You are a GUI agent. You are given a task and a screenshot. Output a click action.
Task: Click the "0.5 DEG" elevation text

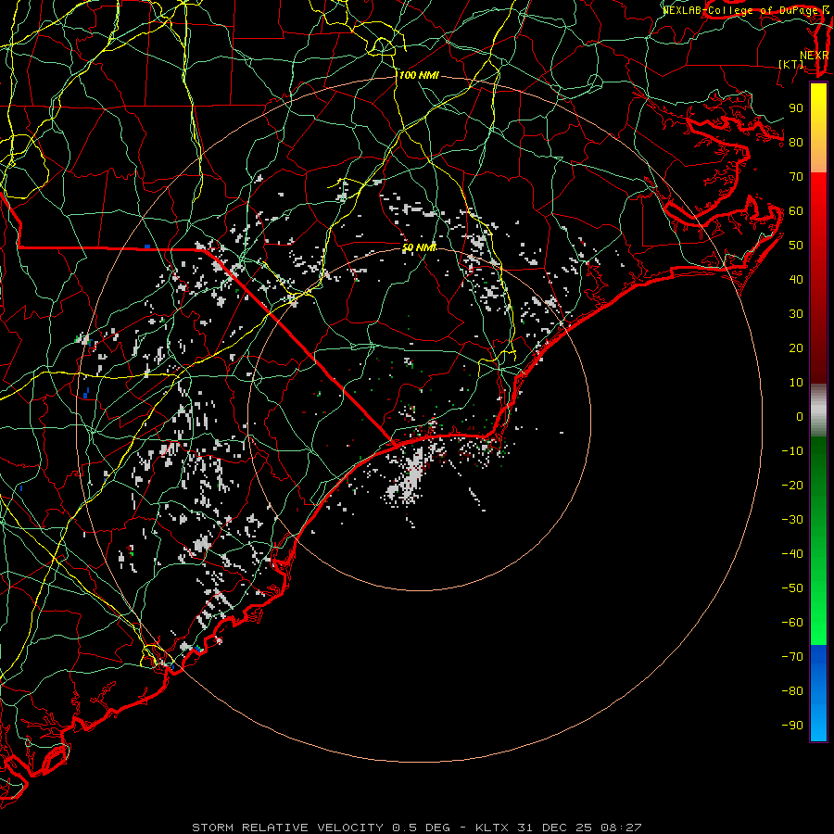[x=421, y=828]
